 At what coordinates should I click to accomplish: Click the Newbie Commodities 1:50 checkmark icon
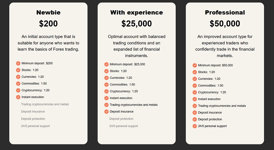[18, 84]
